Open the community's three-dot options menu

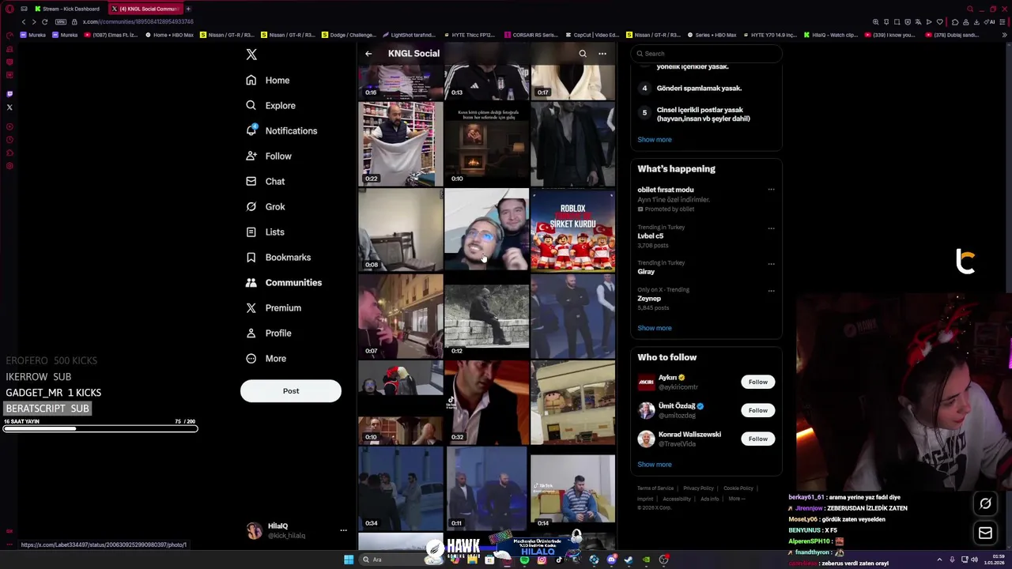pyautogui.click(x=602, y=54)
